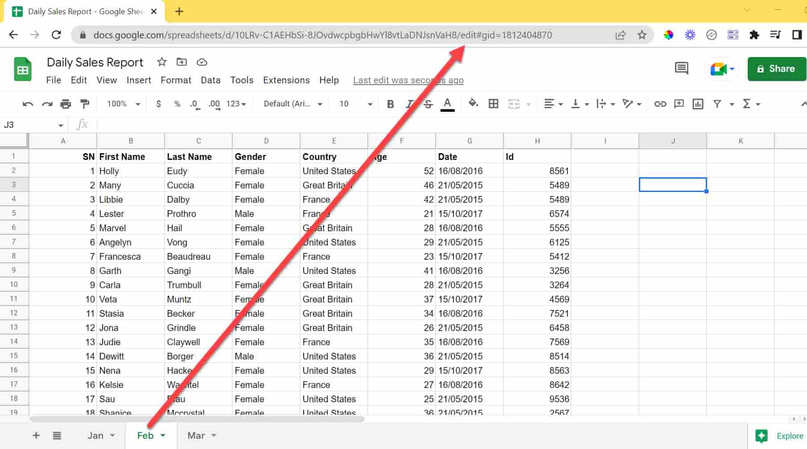Open the fill color picker
Screen dimensions: 807x449
coord(473,104)
